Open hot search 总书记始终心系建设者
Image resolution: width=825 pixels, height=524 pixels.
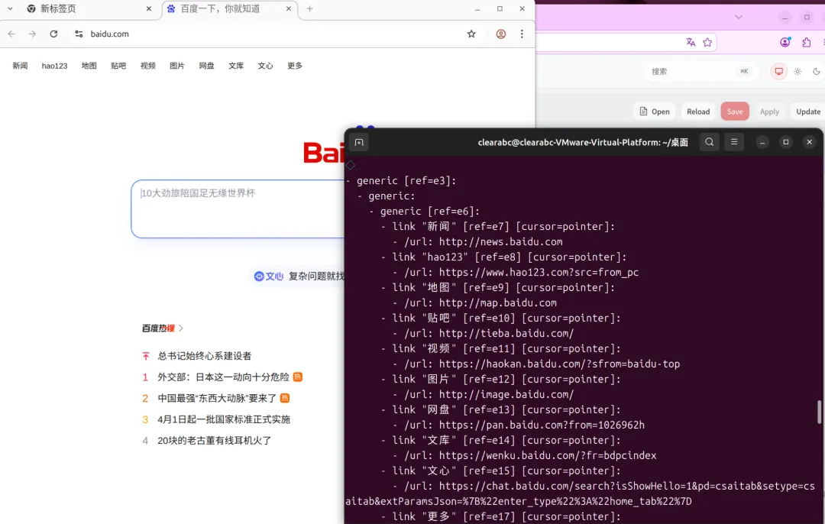click(x=205, y=356)
